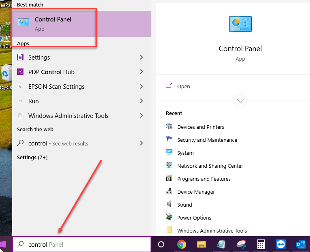Open the Control Panel best match result

[82, 24]
